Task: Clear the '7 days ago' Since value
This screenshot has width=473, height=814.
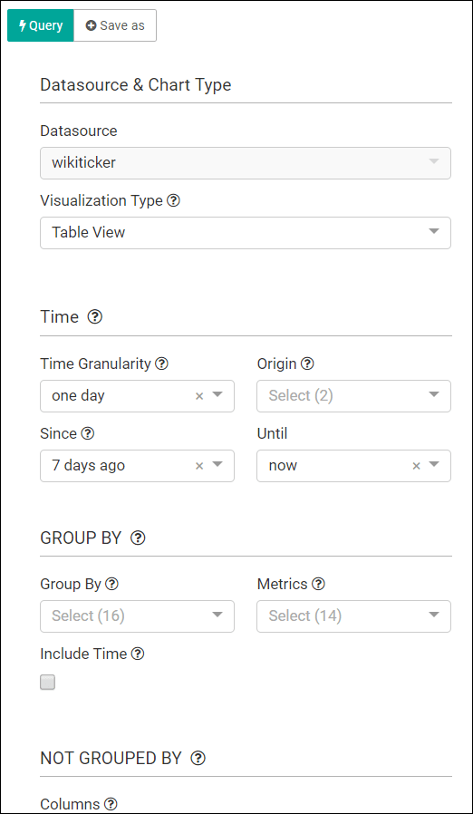Action: click(x=198, y=466)
